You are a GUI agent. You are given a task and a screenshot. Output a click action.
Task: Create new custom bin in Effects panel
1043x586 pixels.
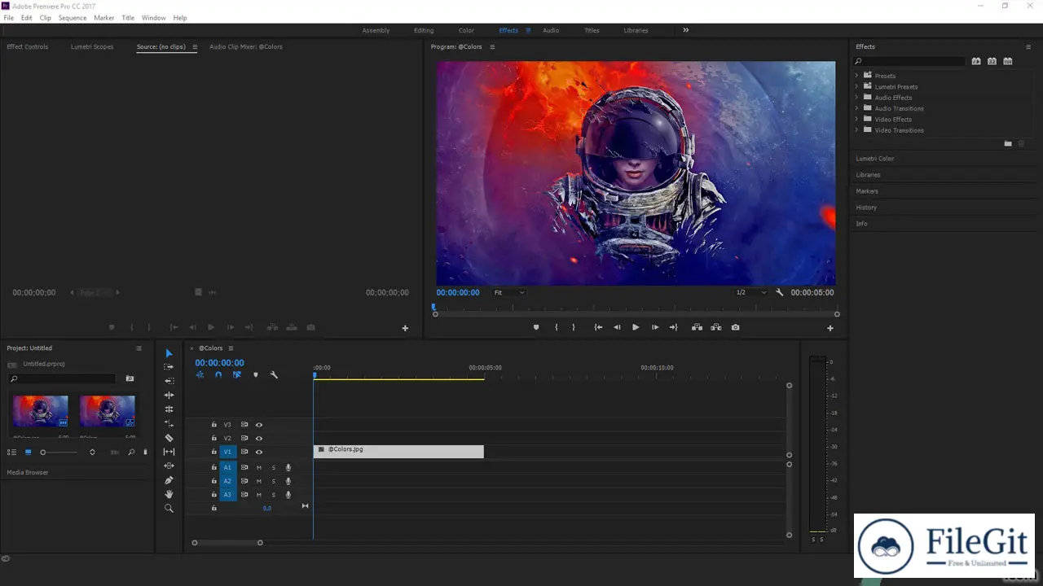1008,143
